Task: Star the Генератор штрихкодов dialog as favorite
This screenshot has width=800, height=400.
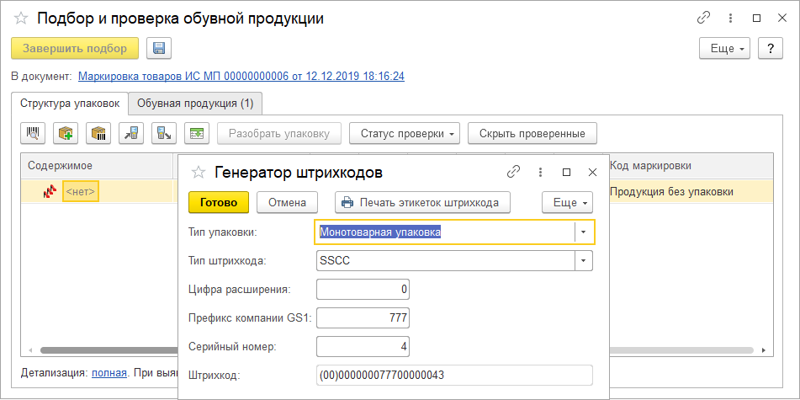Action: 199,173
